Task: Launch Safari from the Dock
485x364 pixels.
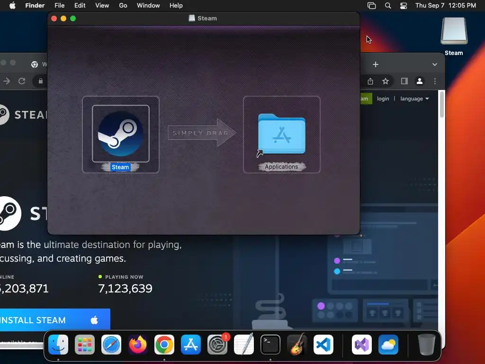Action: pyautogui.click(x=111, y=345)
